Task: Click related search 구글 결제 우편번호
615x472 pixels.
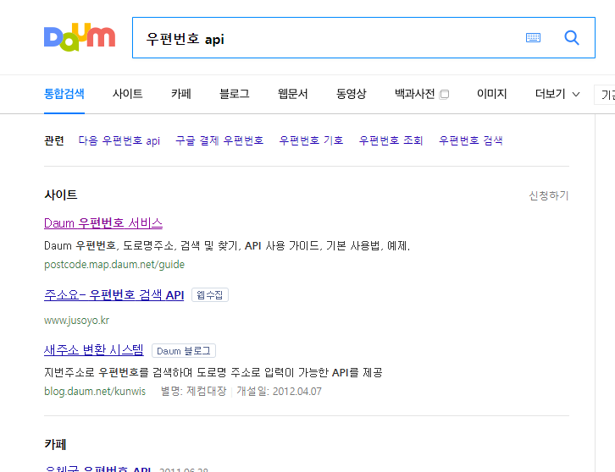Action: [219, 140]
